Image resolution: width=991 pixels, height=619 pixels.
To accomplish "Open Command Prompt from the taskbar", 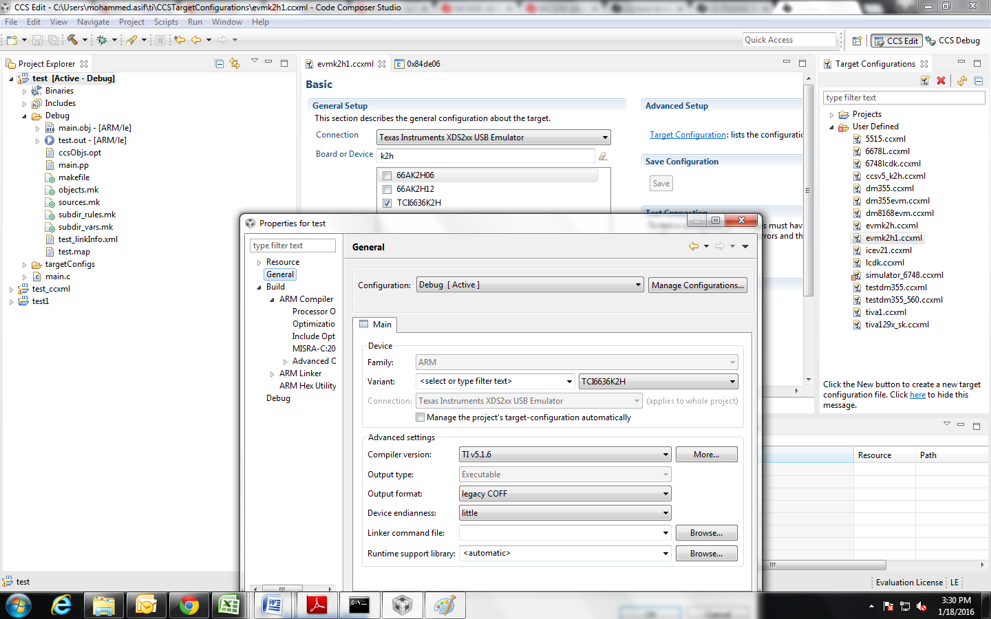I will [x=359, y=605].
